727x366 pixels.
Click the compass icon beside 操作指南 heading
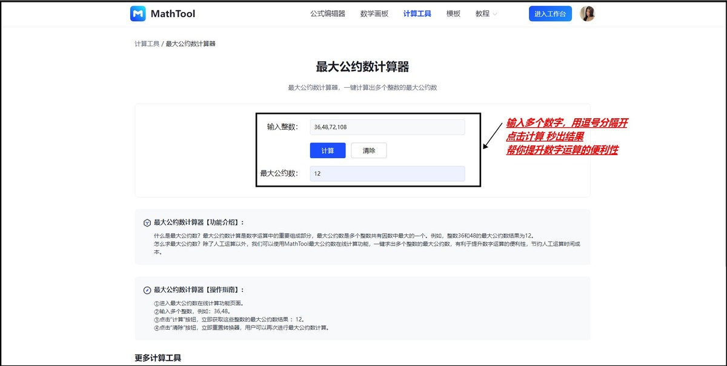click(x=147, y=289)
